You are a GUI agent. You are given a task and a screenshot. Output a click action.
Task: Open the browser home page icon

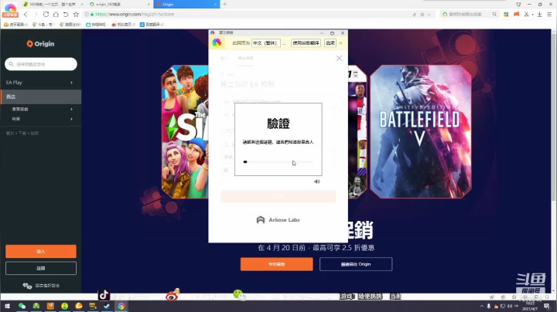coord(56,15)
